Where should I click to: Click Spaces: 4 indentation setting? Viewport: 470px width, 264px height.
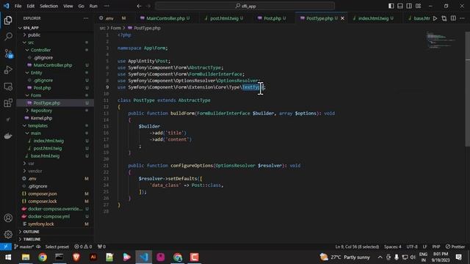393,246
